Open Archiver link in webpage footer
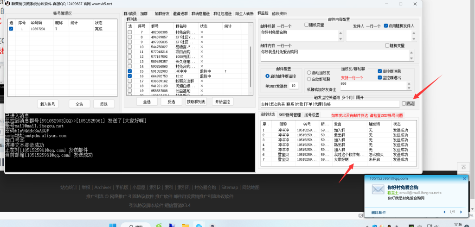Viewport: 475px width, 227px height. point(103,187)
